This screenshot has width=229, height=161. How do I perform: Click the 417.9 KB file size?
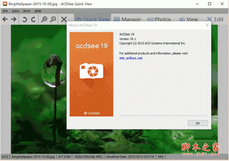(64, 157)
